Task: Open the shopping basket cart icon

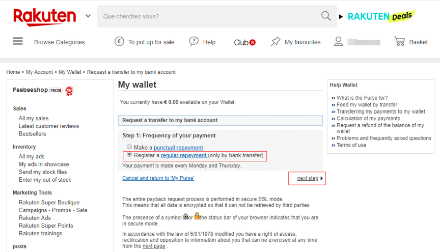Action: click(x=399, y=42)
